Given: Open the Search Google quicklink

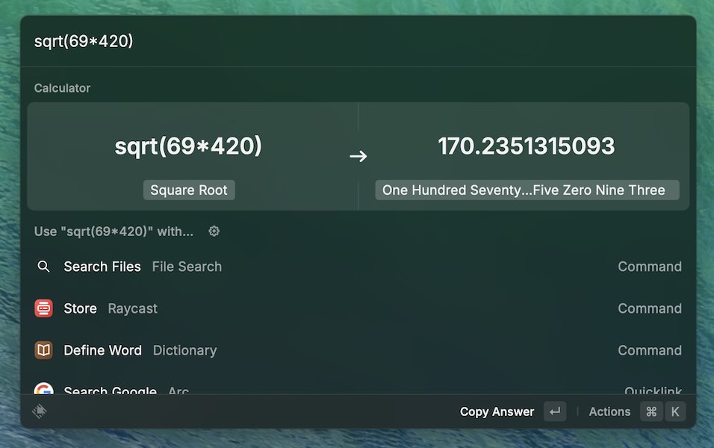Looking at the screenshot, I should coord(111,391).
